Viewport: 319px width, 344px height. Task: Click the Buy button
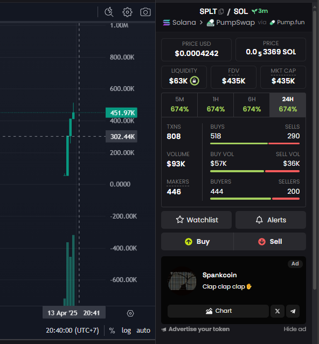click(197, 242)
